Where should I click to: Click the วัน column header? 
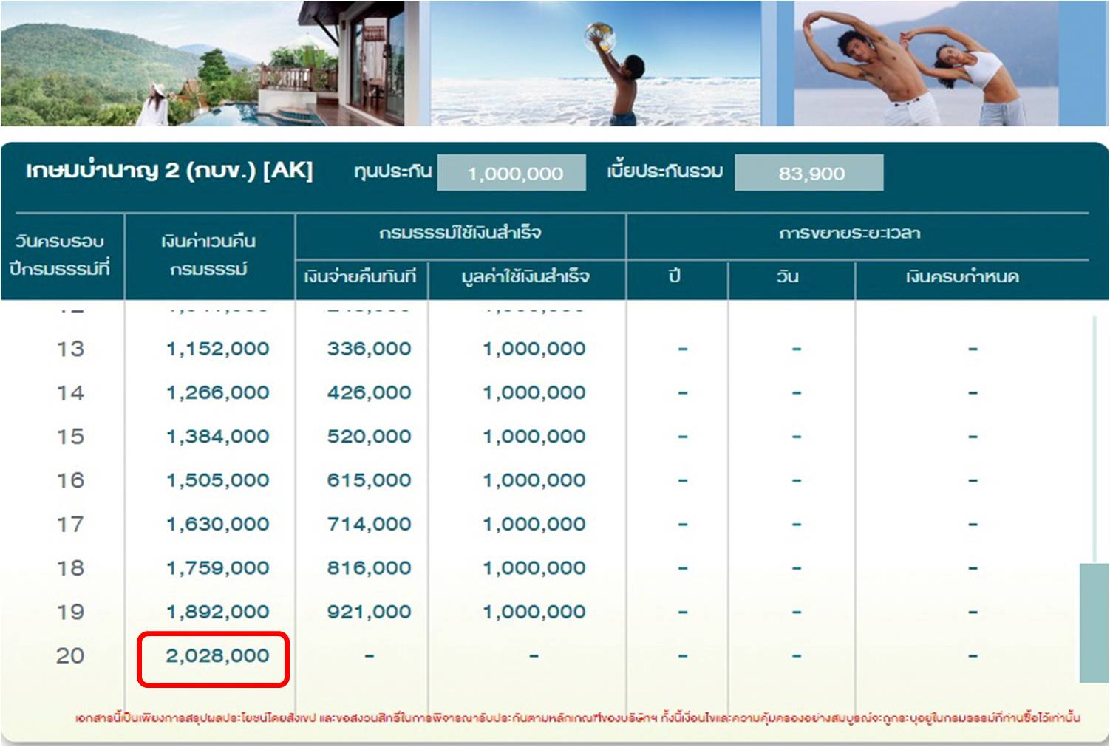coord(788,276)
